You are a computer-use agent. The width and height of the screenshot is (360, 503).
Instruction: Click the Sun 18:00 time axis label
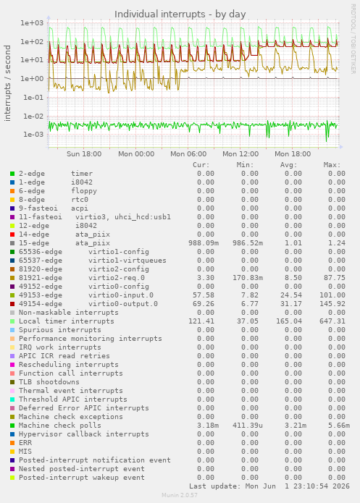84,154
